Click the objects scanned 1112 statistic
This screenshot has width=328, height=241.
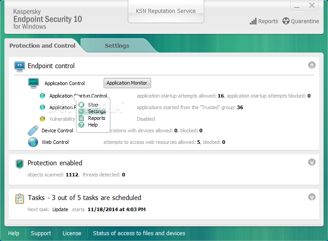pyautogui.click(x=53, y=175)
